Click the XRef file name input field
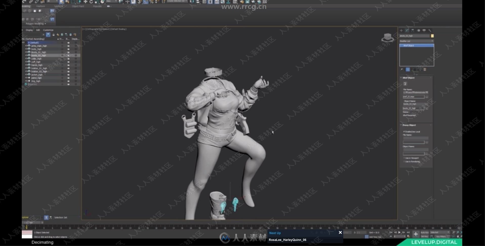Image resolution: width=485 pixels, height=246 pixels. tap(414, 97)
